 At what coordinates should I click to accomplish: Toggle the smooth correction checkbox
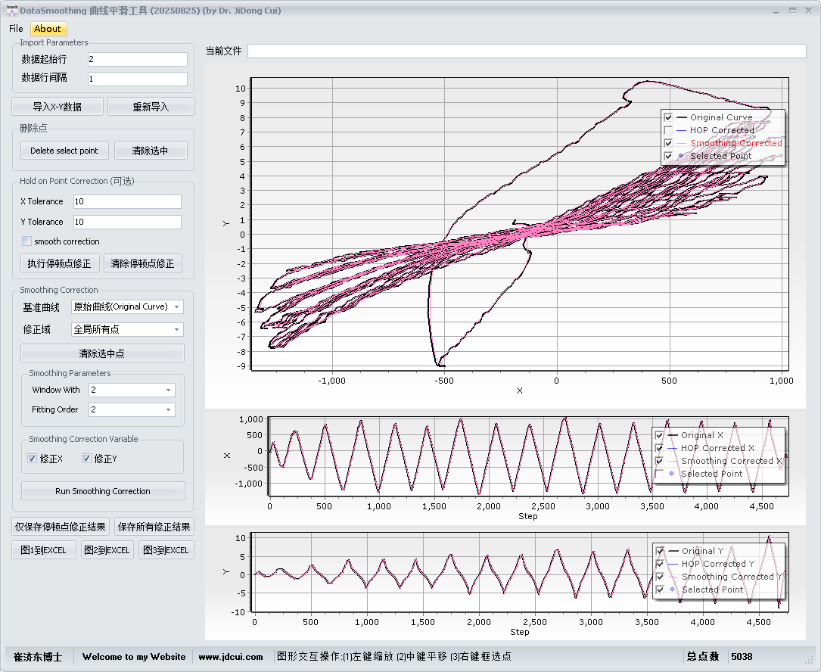[x=27, y=241]
